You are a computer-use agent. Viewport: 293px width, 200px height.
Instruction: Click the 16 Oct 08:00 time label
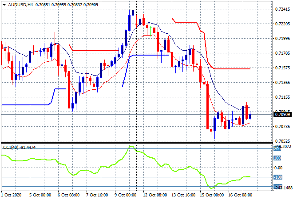coord(240,195)
